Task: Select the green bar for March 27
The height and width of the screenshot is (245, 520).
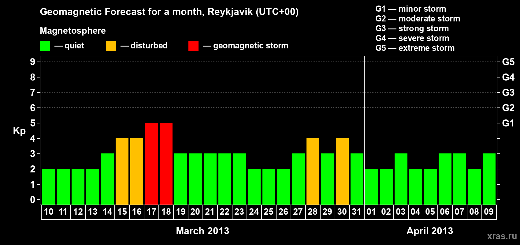Action: pos(298,179)
